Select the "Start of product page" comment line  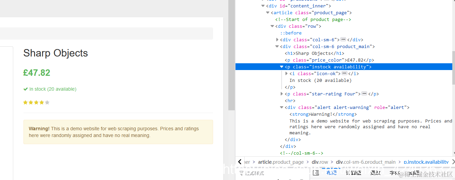tap(313, 19)
